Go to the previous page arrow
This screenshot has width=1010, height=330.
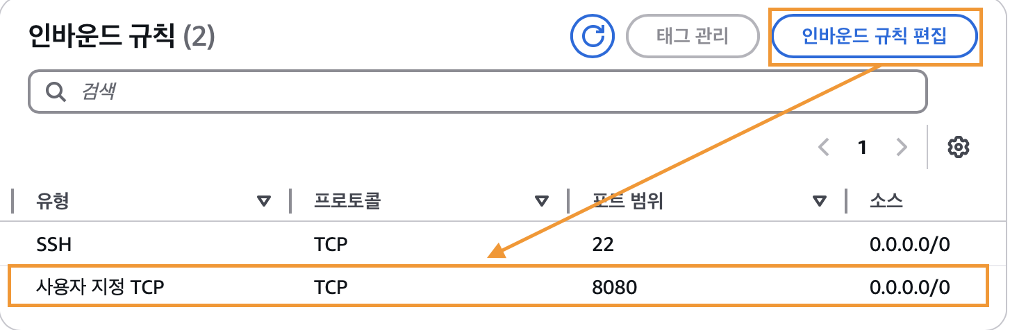pos(825,147)
